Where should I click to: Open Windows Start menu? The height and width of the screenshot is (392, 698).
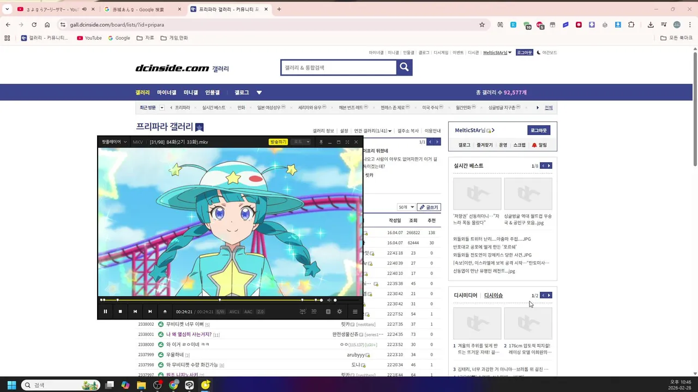pos(11,385)
